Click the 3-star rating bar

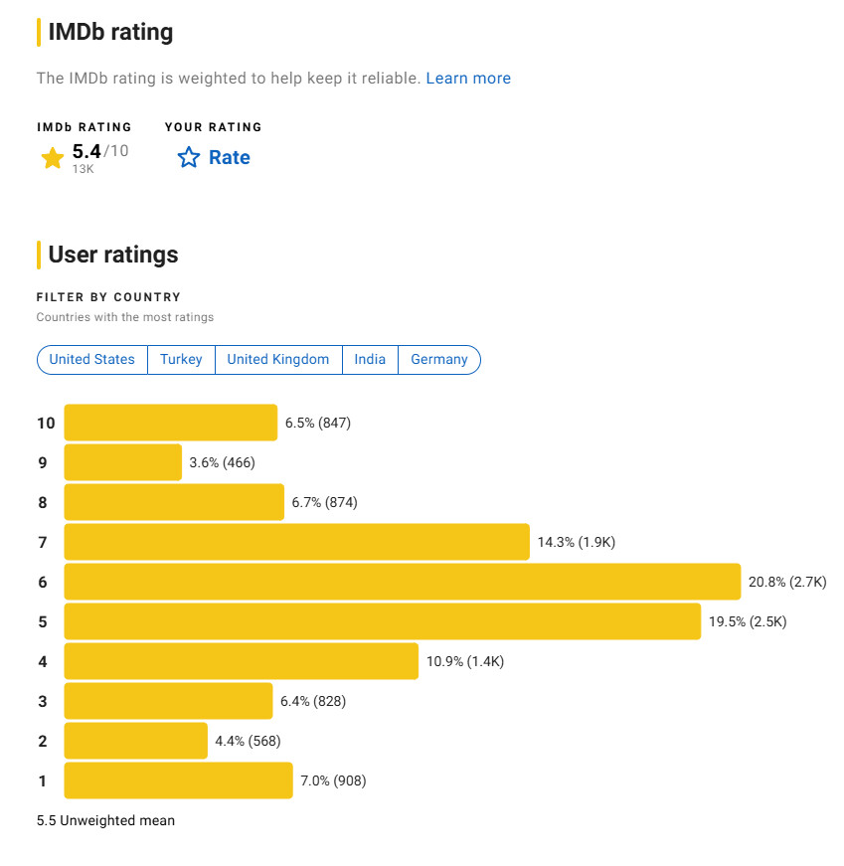(x=168, y=701)
